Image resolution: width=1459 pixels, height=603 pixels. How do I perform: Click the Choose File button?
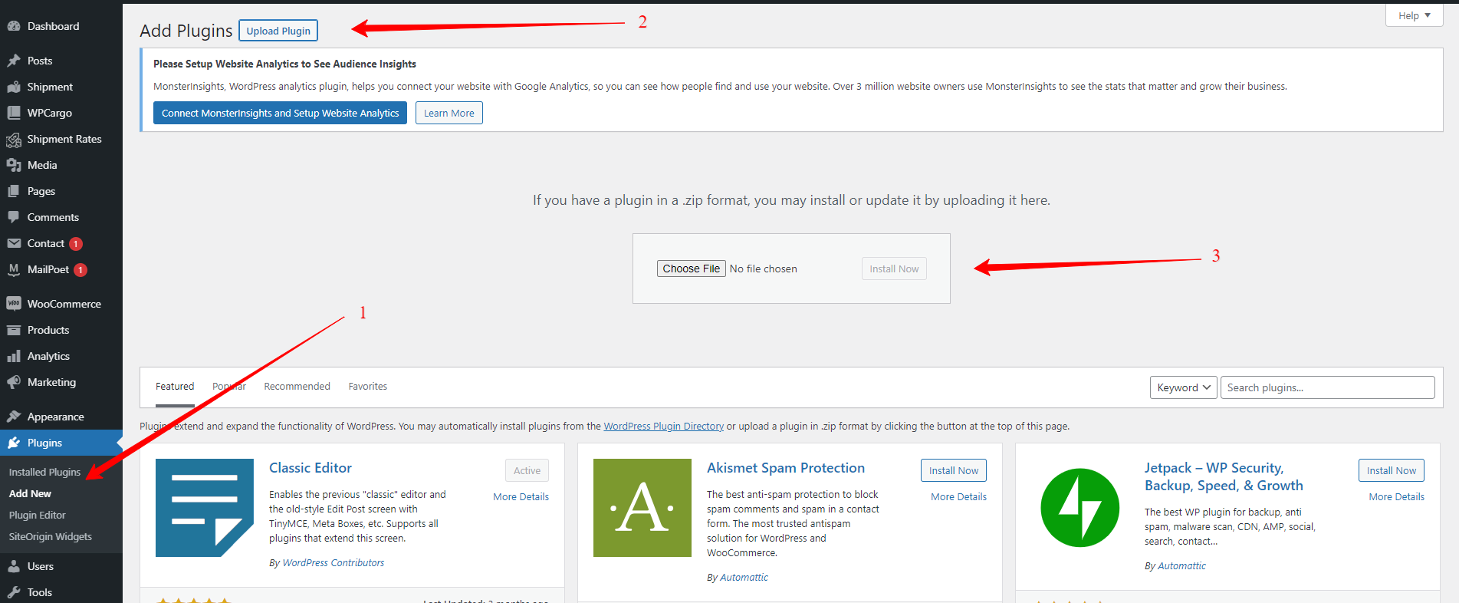pos(691,269)
